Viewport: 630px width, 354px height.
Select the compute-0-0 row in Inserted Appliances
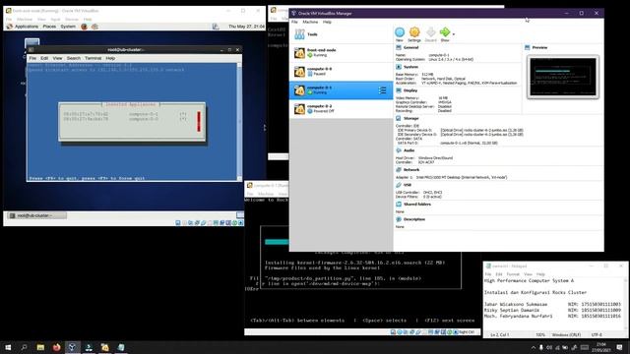pos(125,119)
